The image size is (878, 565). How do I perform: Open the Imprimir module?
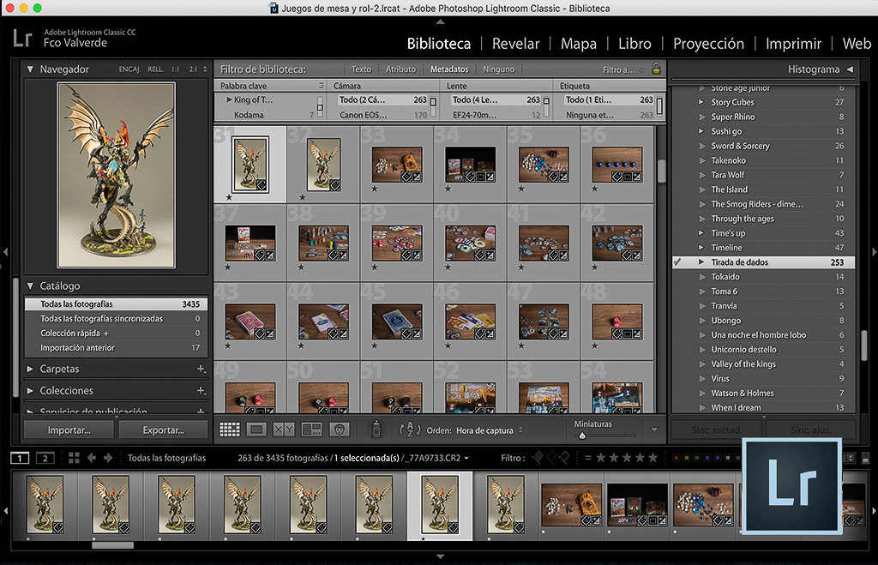click(793, 44)
